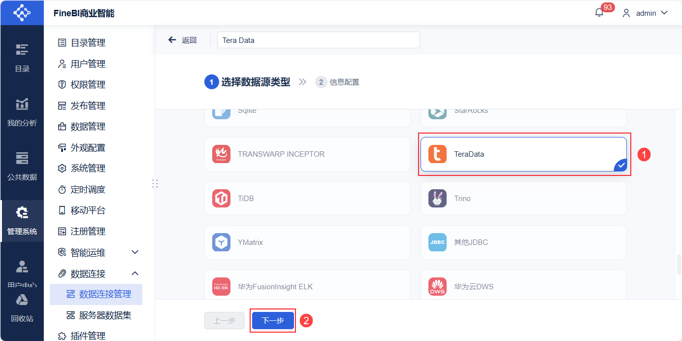Click the 返回 back arrow
Image resolution: width=682 pixels, height=341 pixels.
pyautogui.click(x=172, y=40)
